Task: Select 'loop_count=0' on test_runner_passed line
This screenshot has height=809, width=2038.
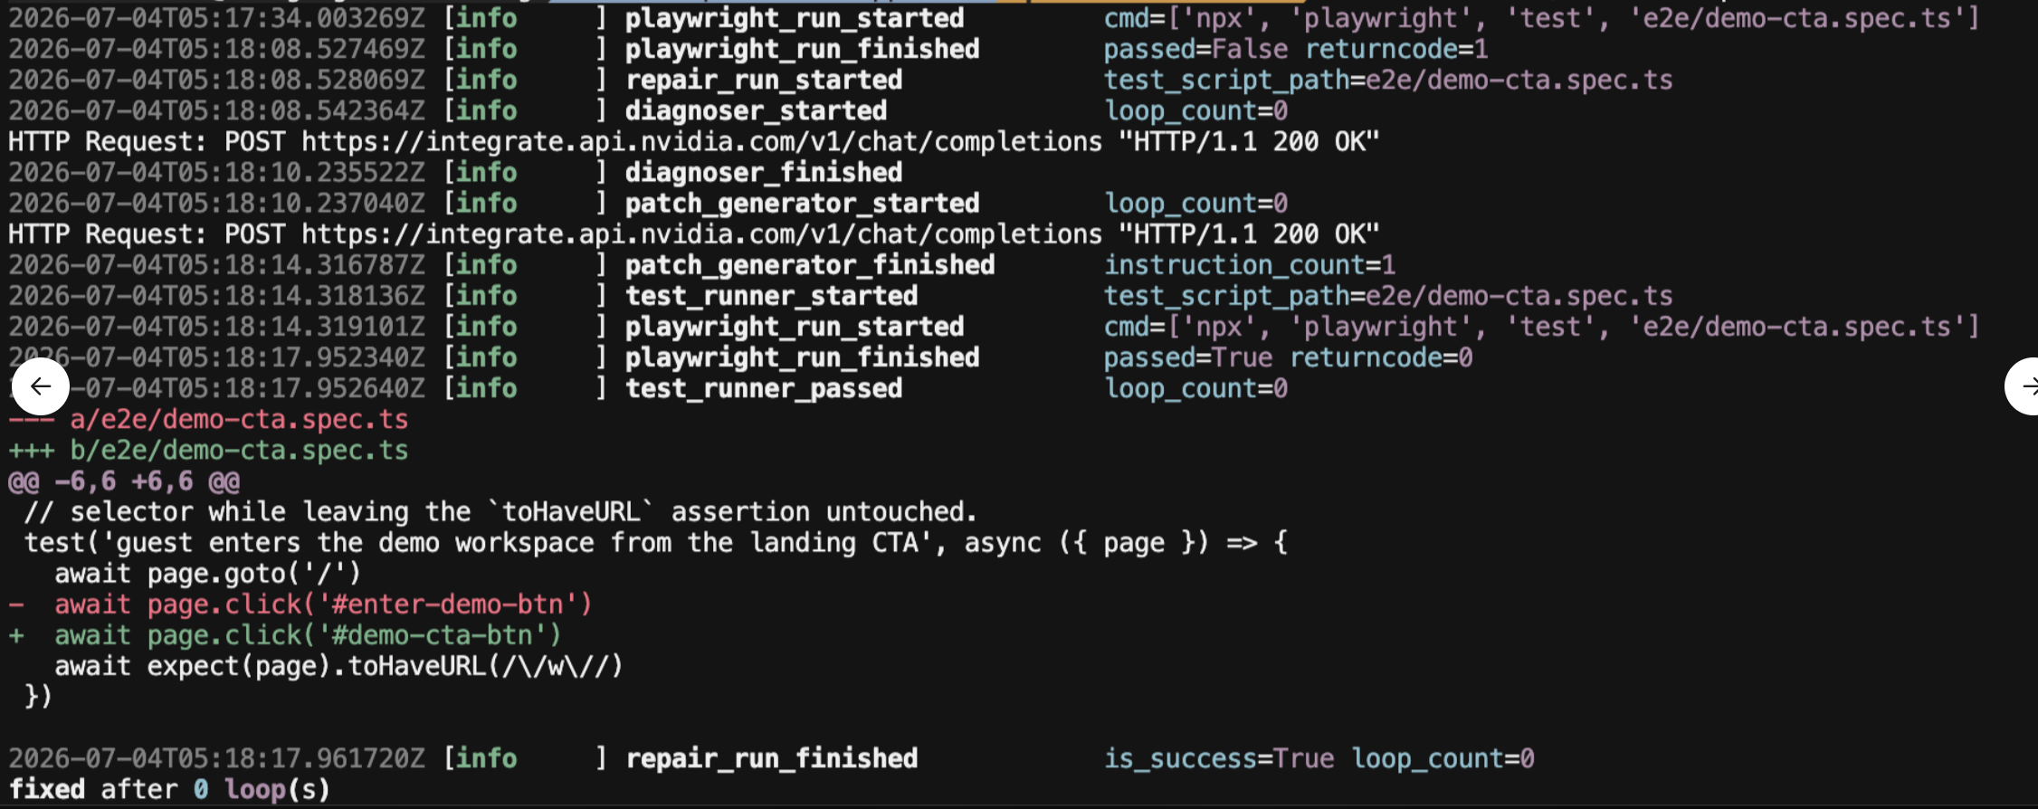Action: [1195, 388]
